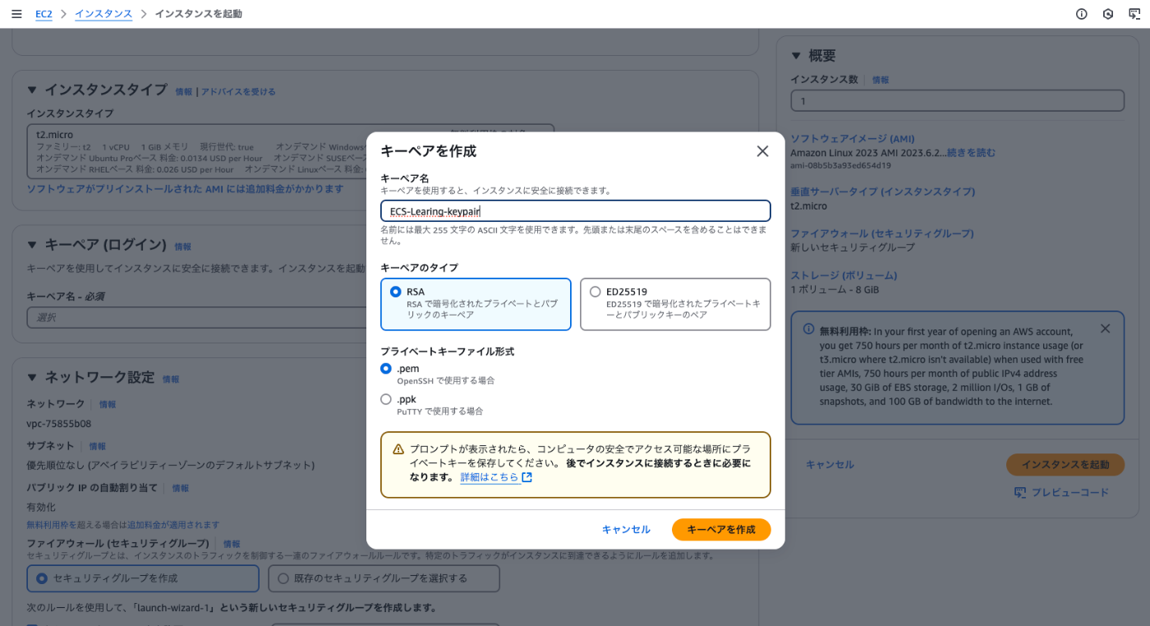Click 情報 link next to インスタンスタイプ
Viewport: 1150px width, 626px height.
184,91
